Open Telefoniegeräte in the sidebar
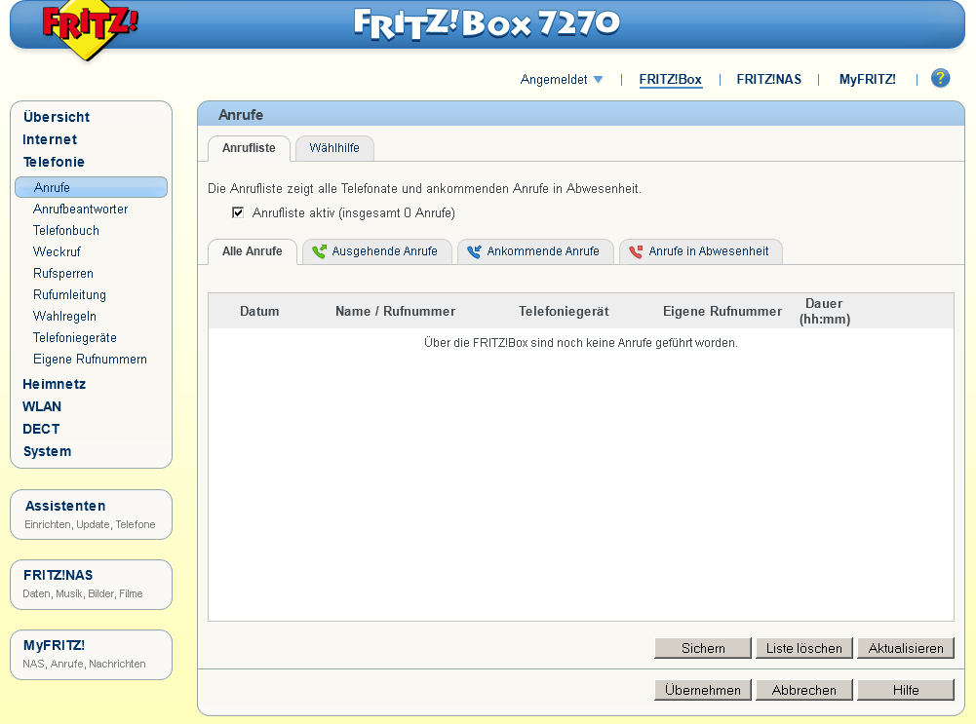Image resolution: width=976 pixels, height=724 pixels. pyautogui.click(x=75, y=338)
